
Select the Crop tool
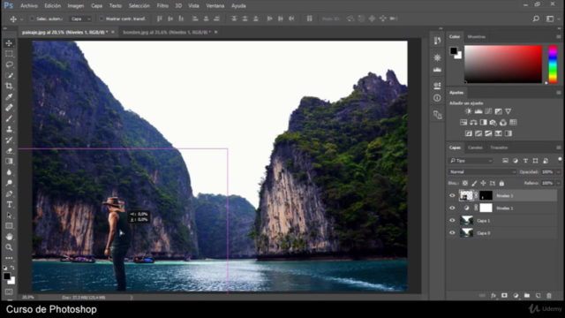point(10,87)
